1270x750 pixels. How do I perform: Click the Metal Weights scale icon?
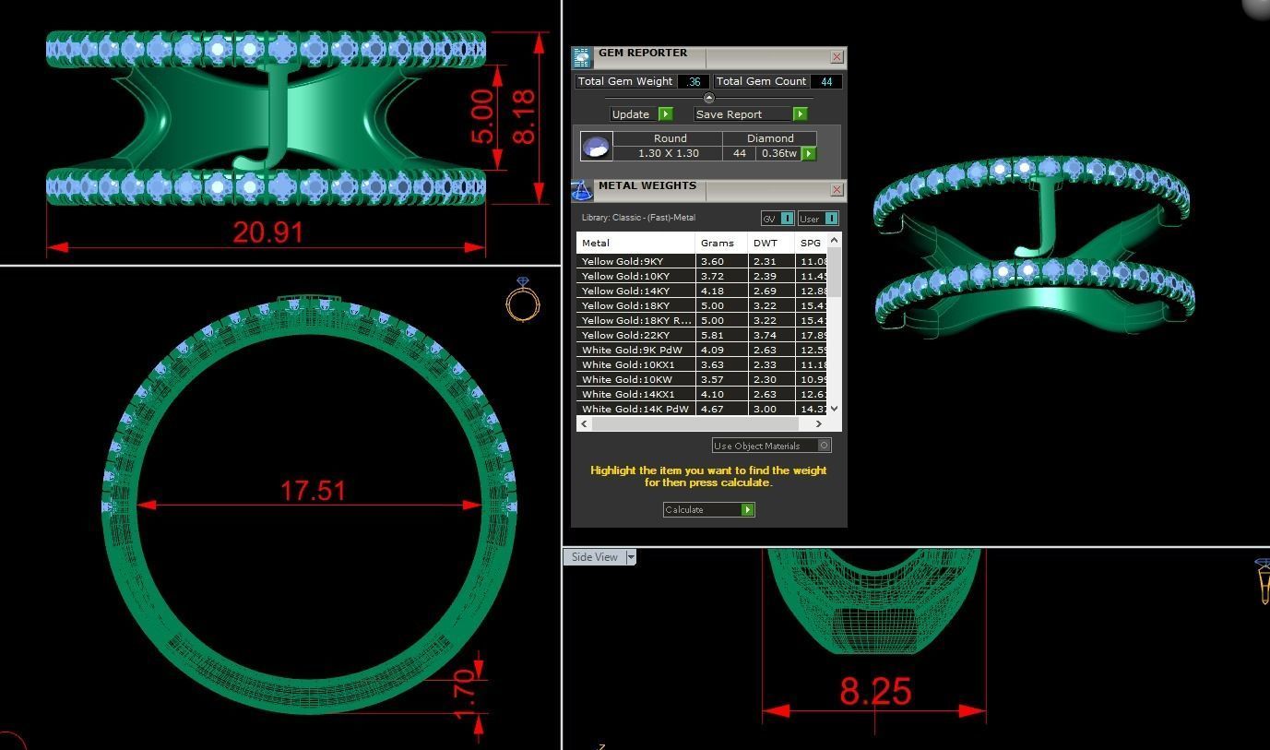(x=582, y=191)
